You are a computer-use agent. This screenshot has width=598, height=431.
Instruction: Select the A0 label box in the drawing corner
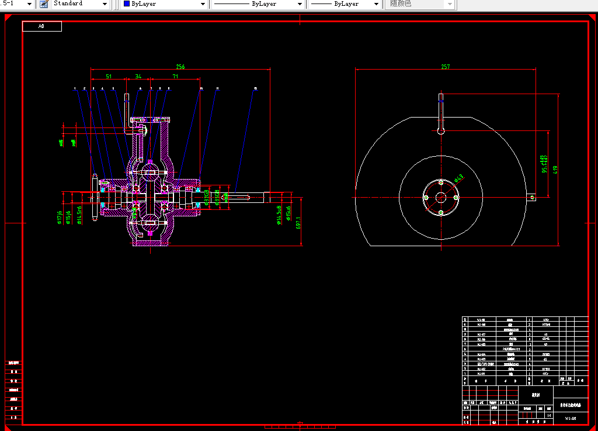point(42,26)
